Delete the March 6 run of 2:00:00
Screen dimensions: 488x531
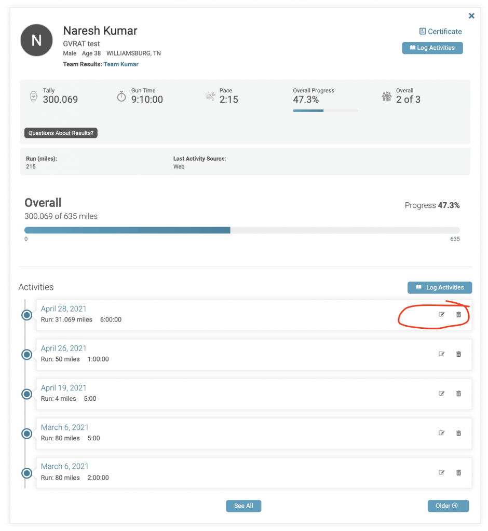click(458, 472)
